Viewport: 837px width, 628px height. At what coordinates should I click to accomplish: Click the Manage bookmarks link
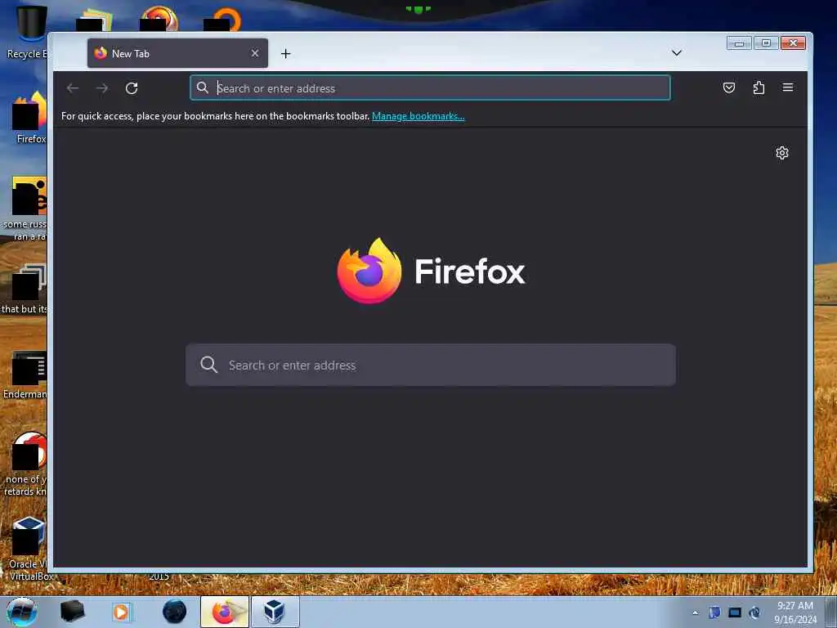(x=418, y=116)
